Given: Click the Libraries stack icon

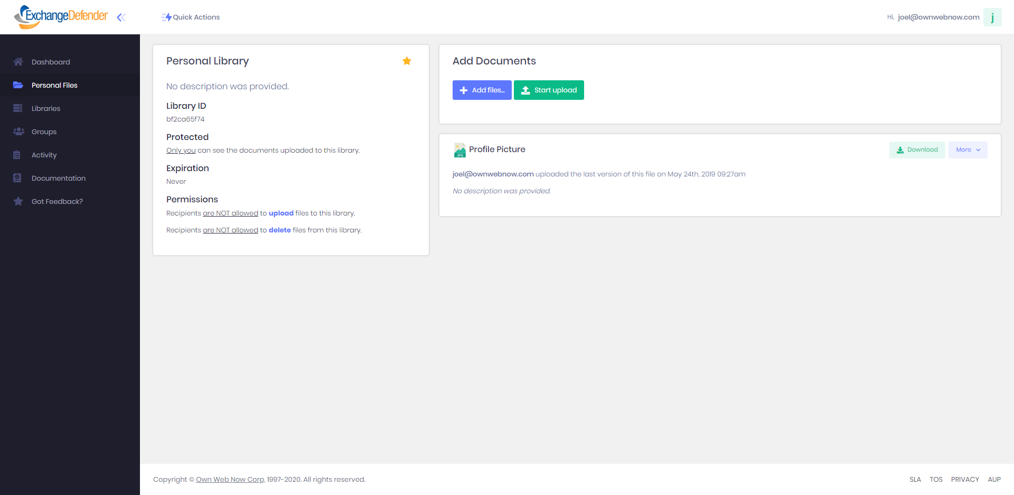Looking at the screenshot, I should pos(18,108).
